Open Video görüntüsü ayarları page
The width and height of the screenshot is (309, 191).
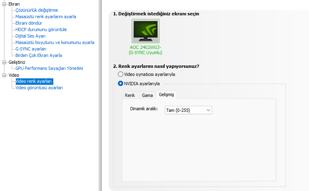coord(39,88)
